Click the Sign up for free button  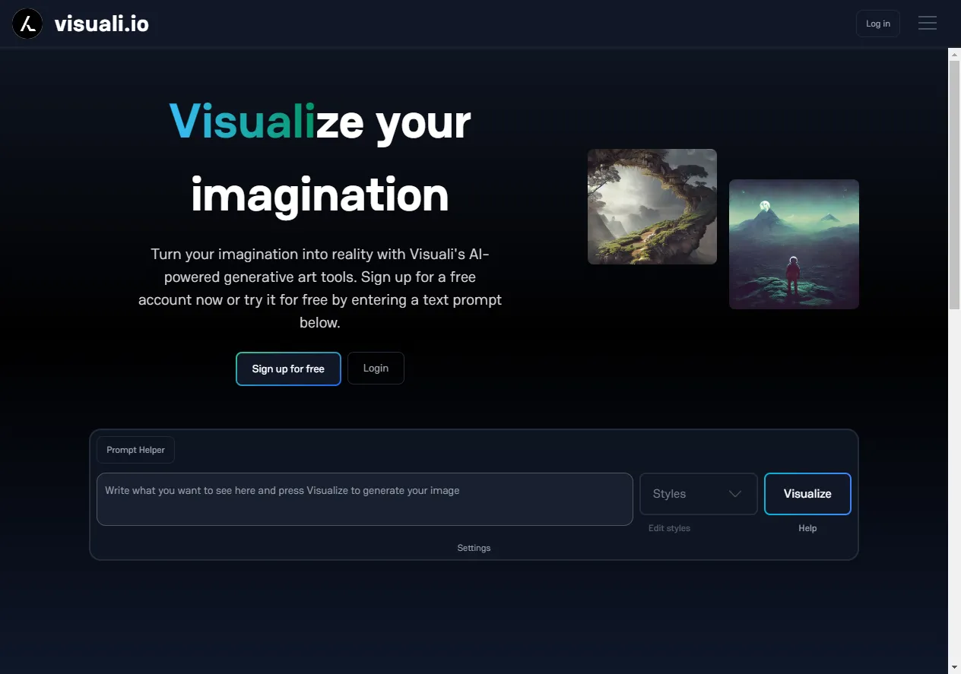click(288, 369)
